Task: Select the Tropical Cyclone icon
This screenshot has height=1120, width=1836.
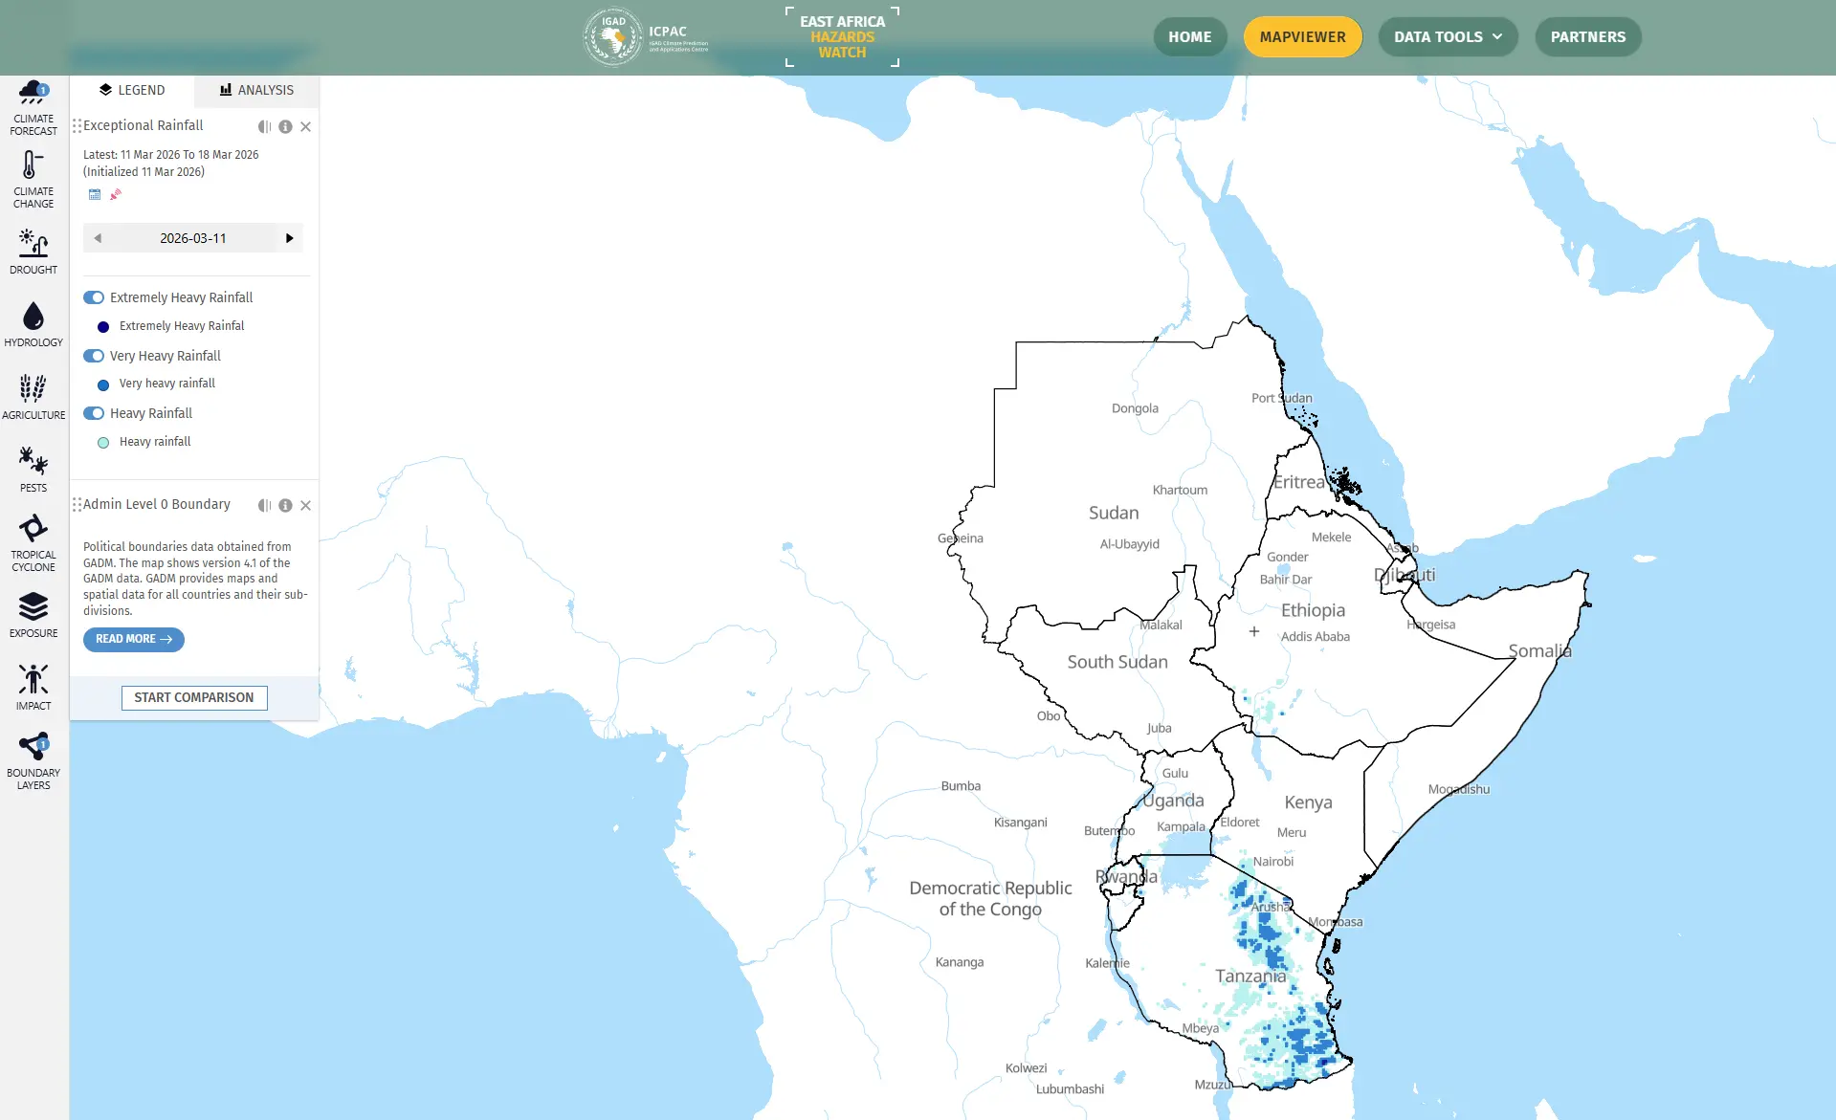Action: click(33, 541)
